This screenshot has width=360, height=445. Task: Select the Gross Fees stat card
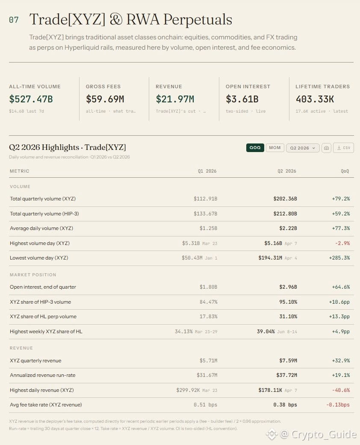114,99
